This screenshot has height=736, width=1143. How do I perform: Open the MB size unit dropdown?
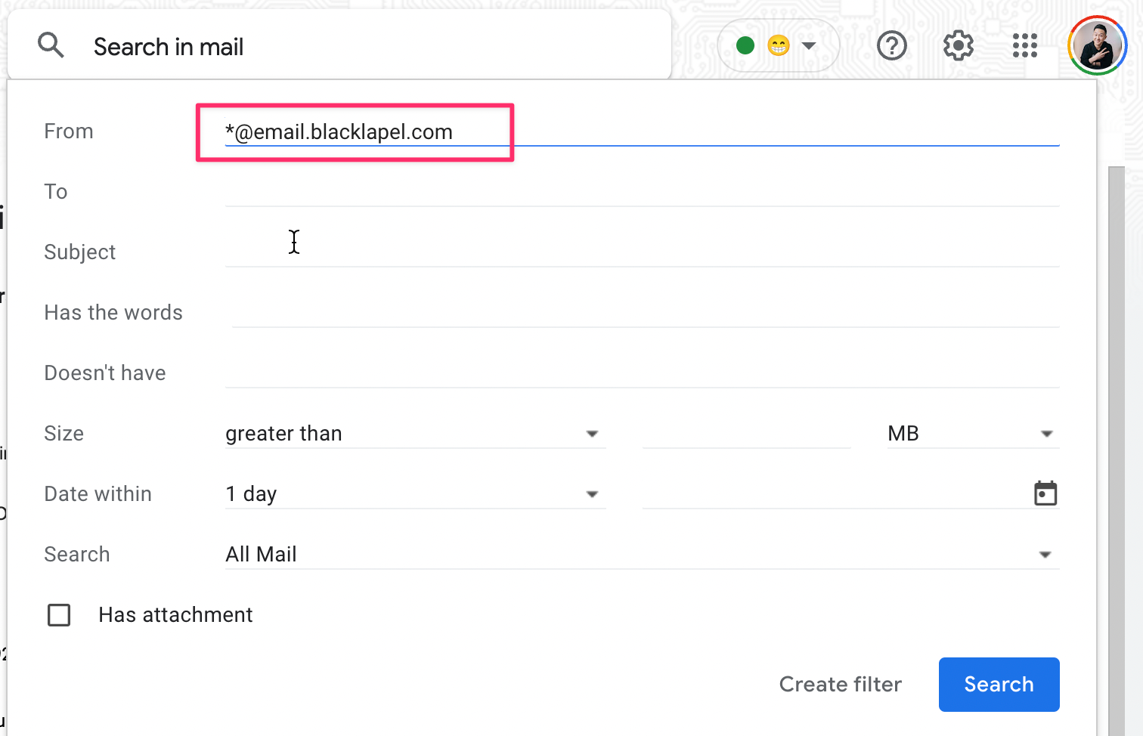tap(973, 434)
